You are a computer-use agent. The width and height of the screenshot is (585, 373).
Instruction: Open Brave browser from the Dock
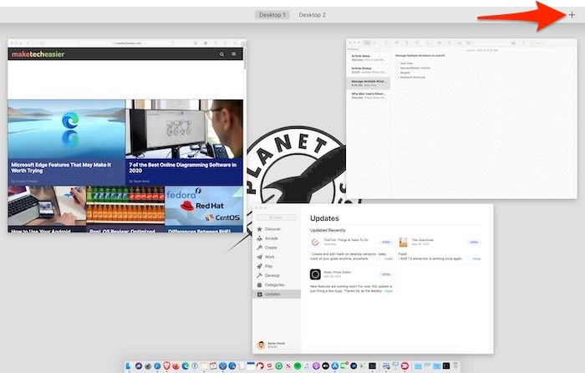click(x=166, y=366)
